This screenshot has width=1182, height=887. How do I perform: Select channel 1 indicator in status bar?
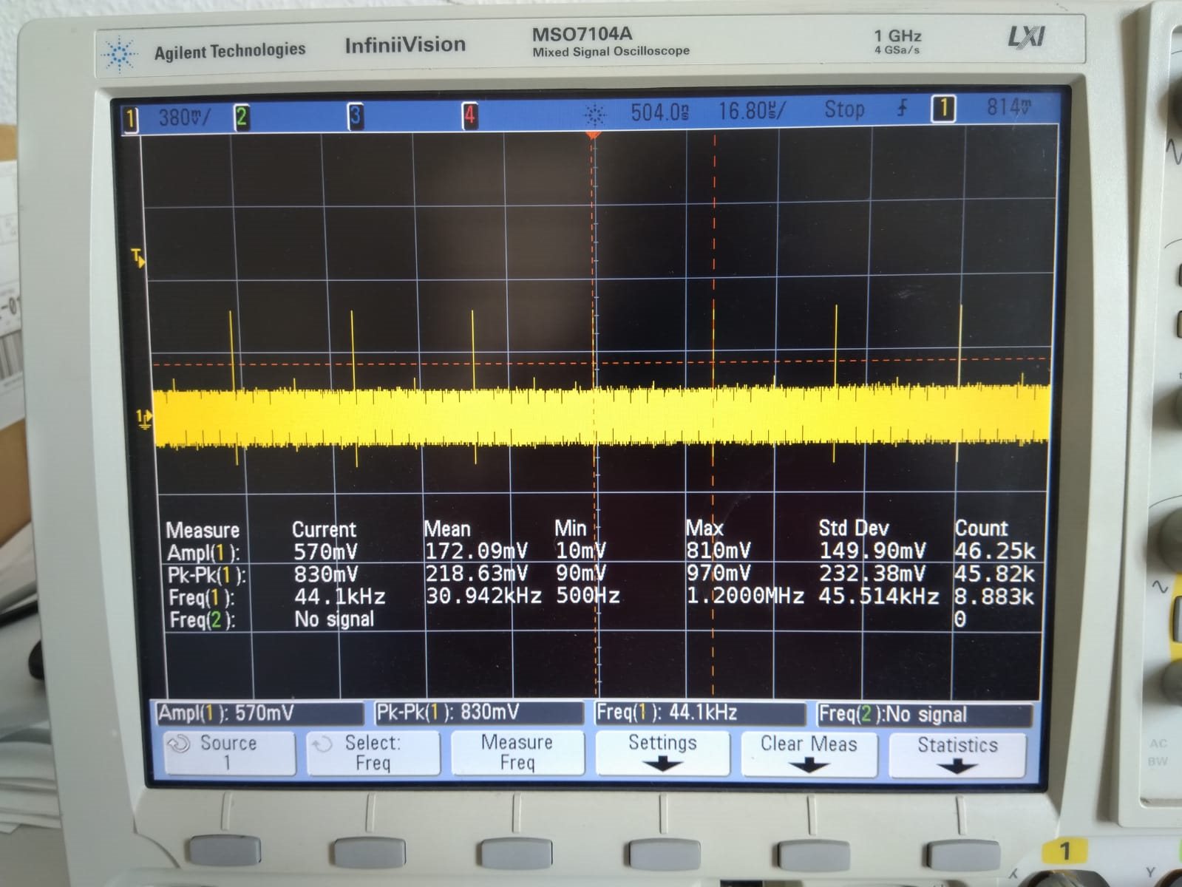click(131, 118)
